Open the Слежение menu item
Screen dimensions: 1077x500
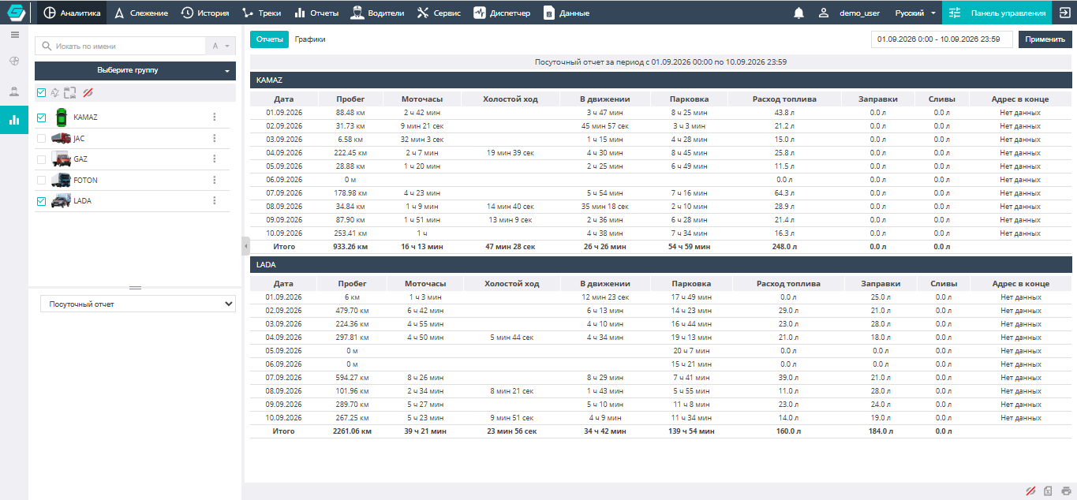tap(142, 13)
